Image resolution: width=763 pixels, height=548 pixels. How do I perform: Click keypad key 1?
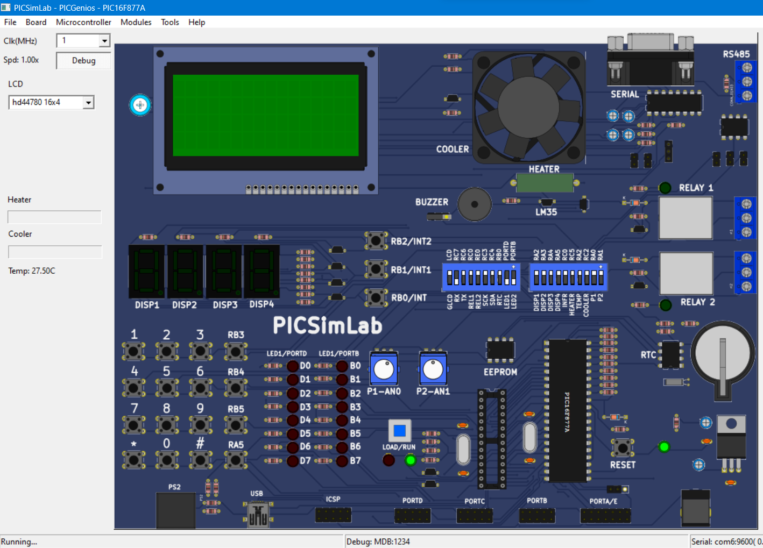click(133, 352)
